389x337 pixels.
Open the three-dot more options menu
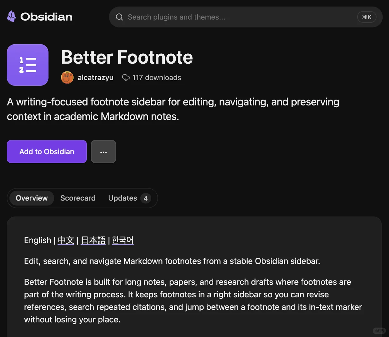(x=104, y=152)
